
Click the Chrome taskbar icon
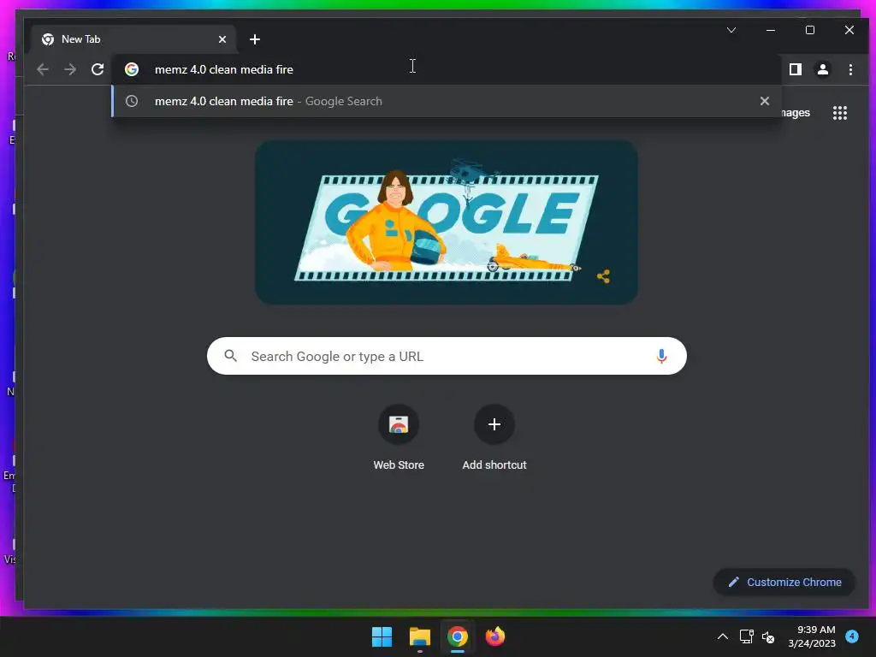[457, 636]
